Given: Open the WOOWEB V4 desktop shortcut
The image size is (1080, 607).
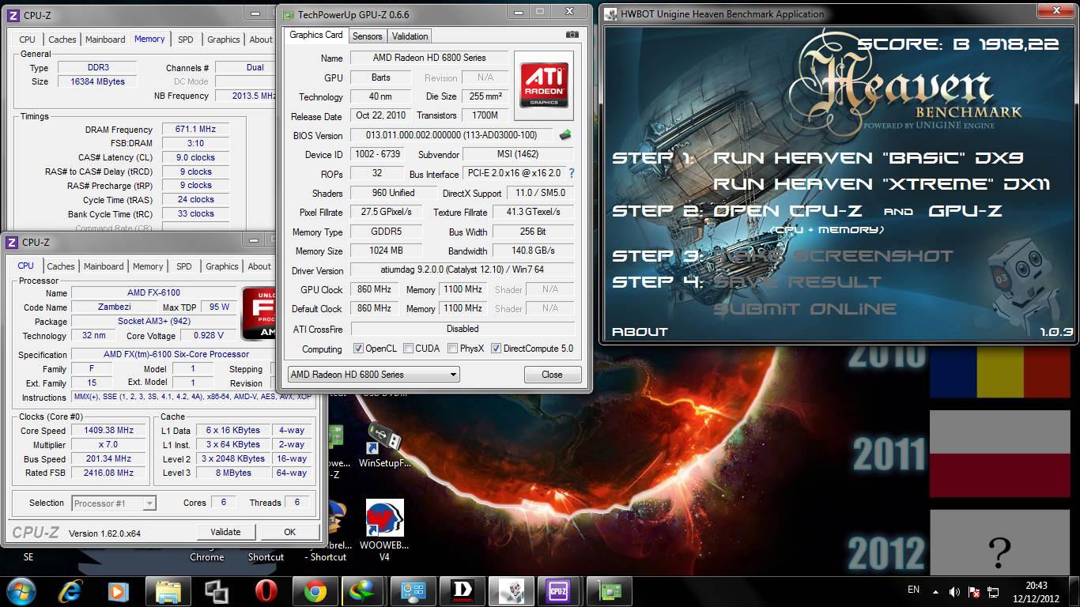Looking at the screenshot, I should click(385, 530).
